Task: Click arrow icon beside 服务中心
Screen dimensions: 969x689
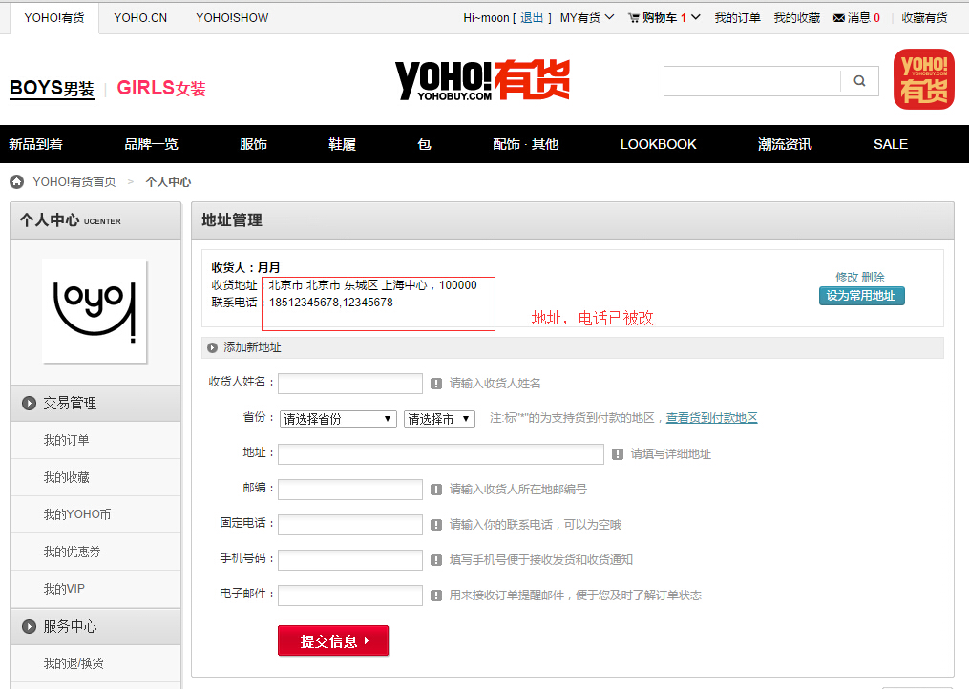Action: [x=29, y=626]
